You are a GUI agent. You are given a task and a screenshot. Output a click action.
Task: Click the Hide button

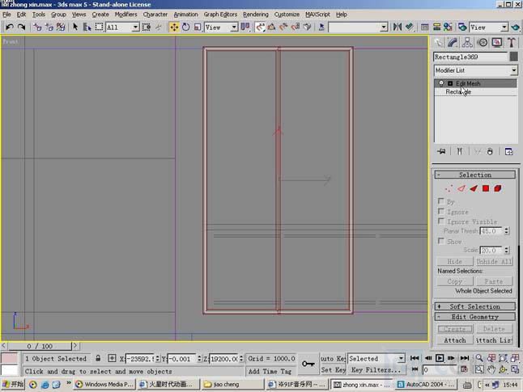click(455, 261)
